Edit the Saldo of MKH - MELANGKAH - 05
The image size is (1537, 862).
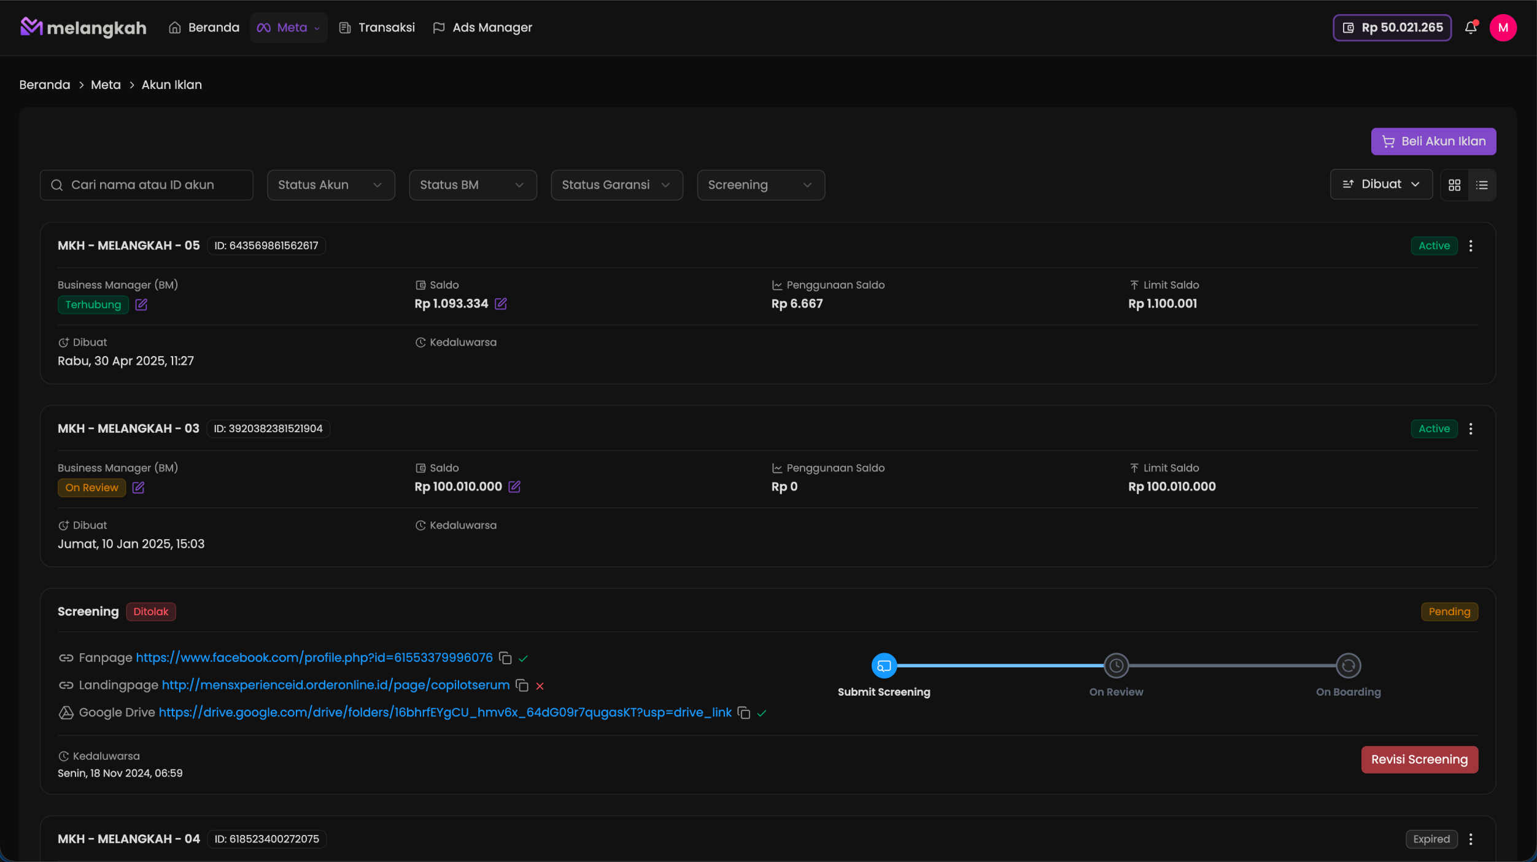coord(501,304)
